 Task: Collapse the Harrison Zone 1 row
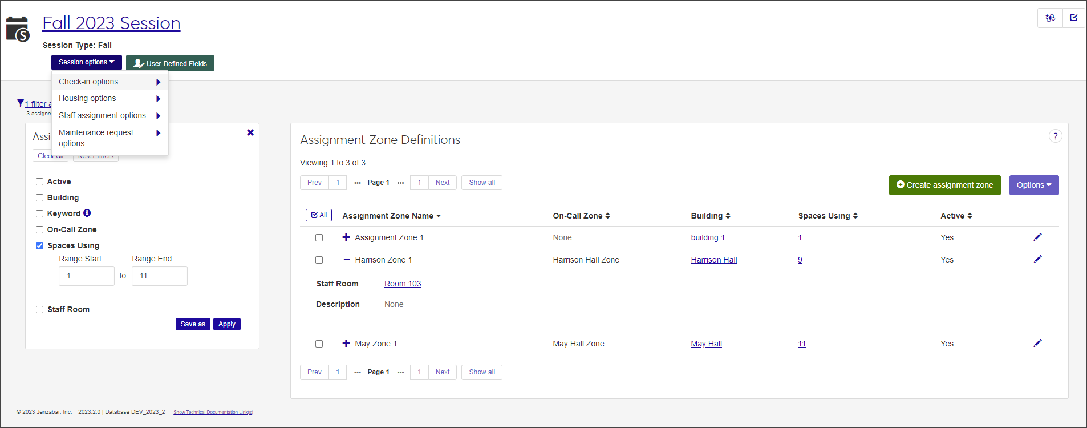point(346,260)
